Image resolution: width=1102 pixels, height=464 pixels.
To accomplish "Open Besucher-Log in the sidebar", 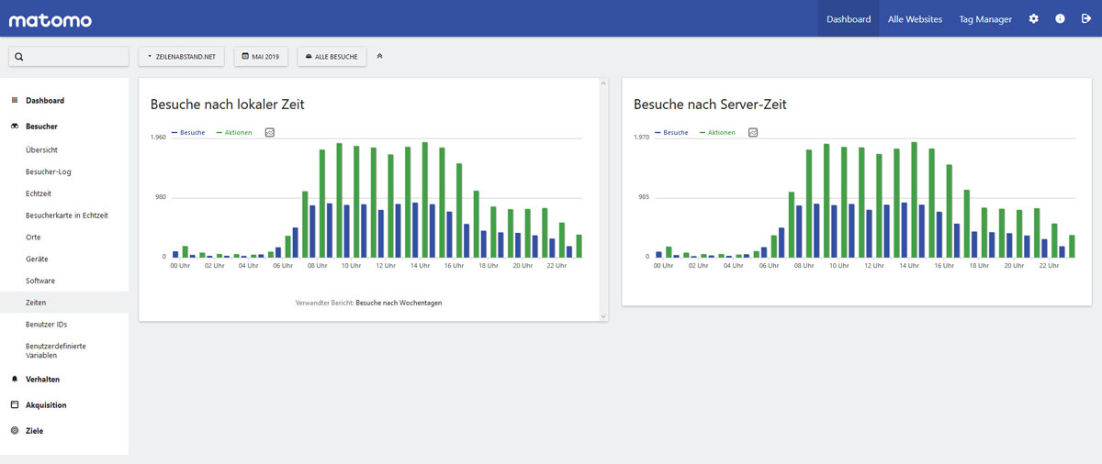I will [48, 171].
